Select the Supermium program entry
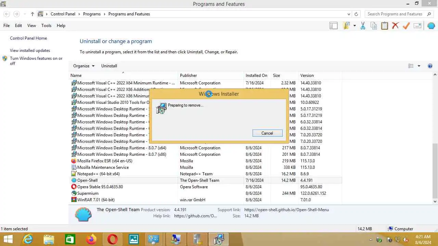The width and height of the screenshot is (438, 246). click(x=205, y=193)
